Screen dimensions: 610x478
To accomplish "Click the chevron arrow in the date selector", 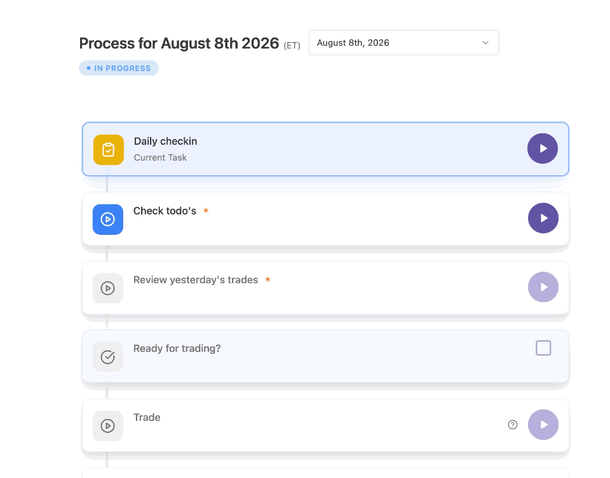I will (485, 43).
